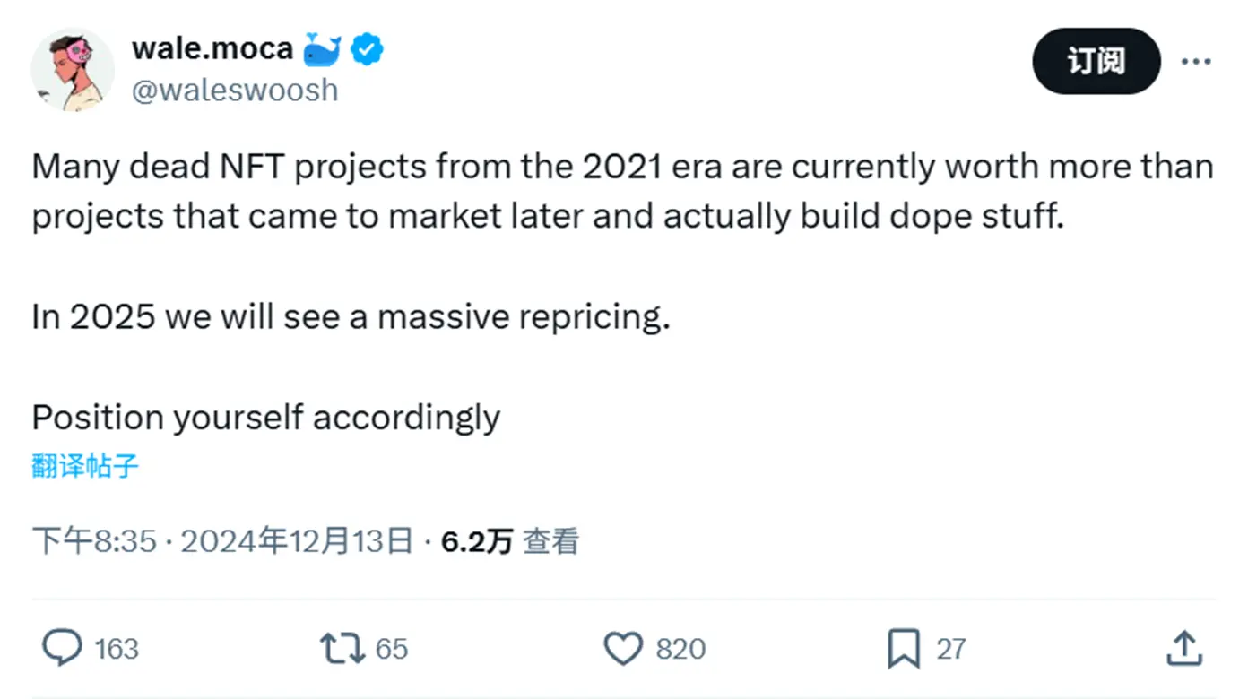Open the wale.moca profile avatar
Viewport: 1248px width, 699px height.
click(x=73, y=70)
